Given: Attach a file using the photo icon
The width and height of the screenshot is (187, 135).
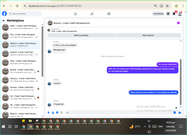Looking at the screenshot, I should tap(53, 112).
